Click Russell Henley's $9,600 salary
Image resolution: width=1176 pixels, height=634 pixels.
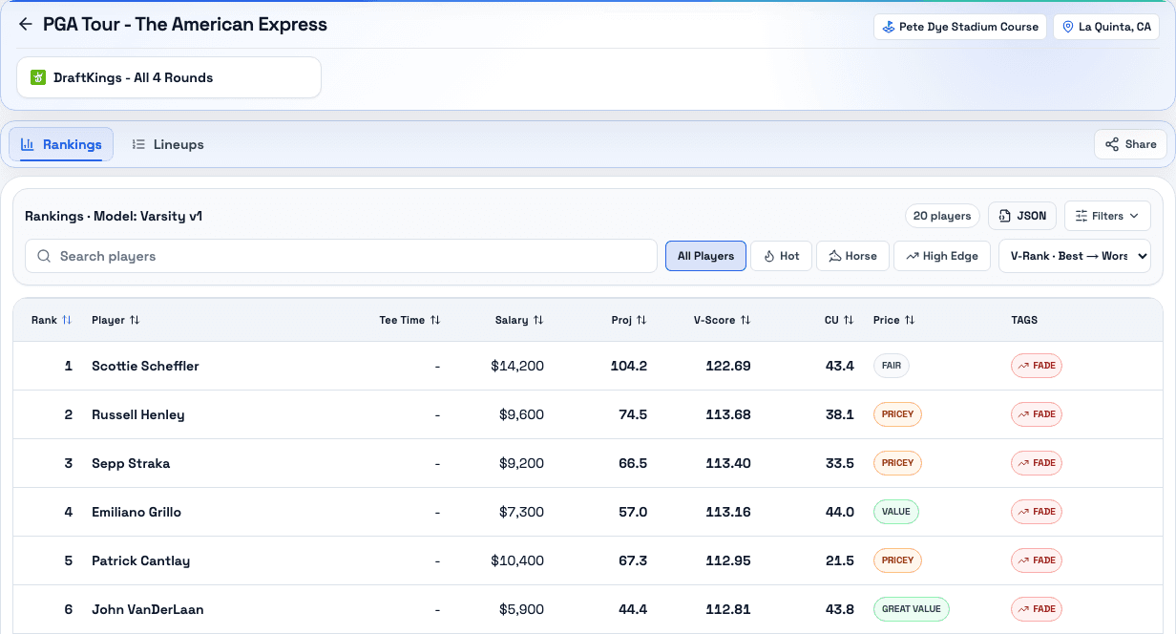click(x=521, y=414)
